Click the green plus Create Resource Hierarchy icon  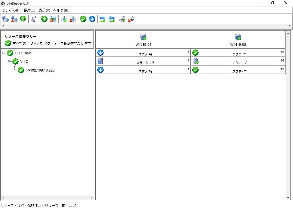pos(44,19)
